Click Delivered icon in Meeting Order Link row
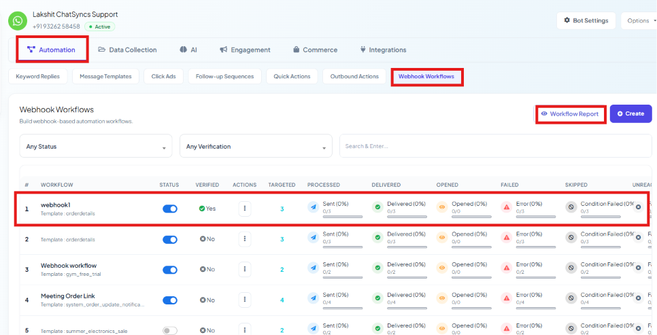Image resolution: width=657 pixels, height=335 pixels. 378,298
